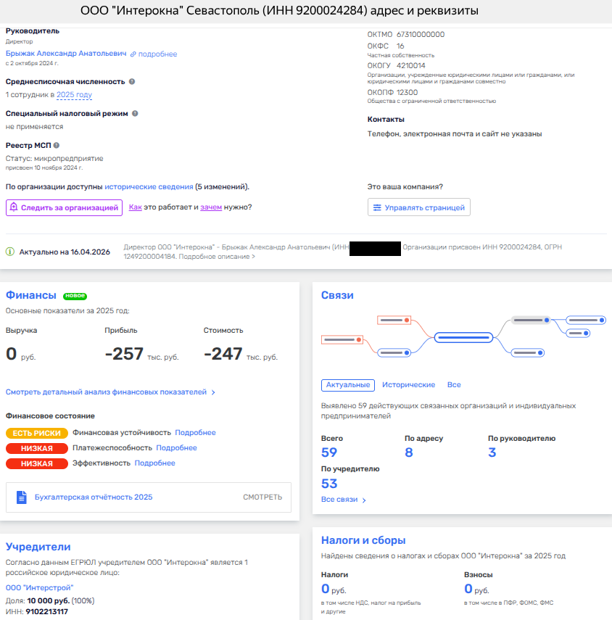The width and height of the screenshot is (612, 620).
Task: Click СМОТРЕТЬ for accounting report 2025
Action: coord(262,497)
